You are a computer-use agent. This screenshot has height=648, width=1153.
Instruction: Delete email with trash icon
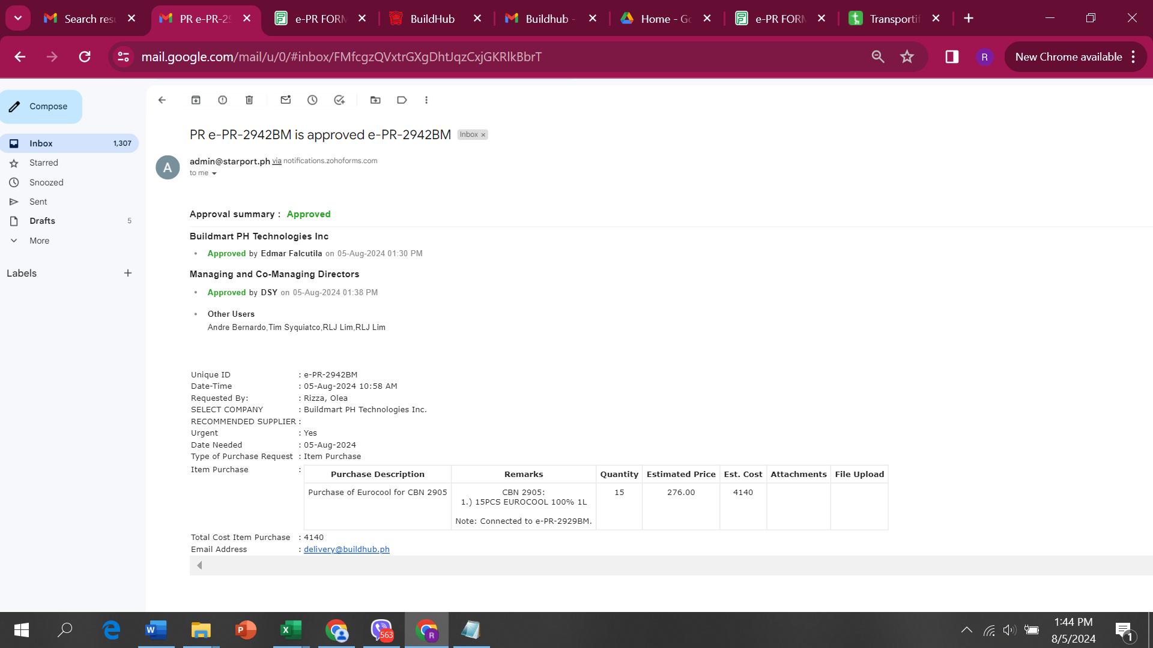point(249,100)
